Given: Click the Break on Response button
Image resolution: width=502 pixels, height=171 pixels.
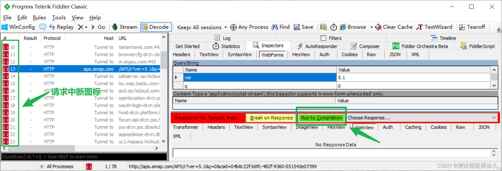Looking at the screenshot, I should point(271,118).
